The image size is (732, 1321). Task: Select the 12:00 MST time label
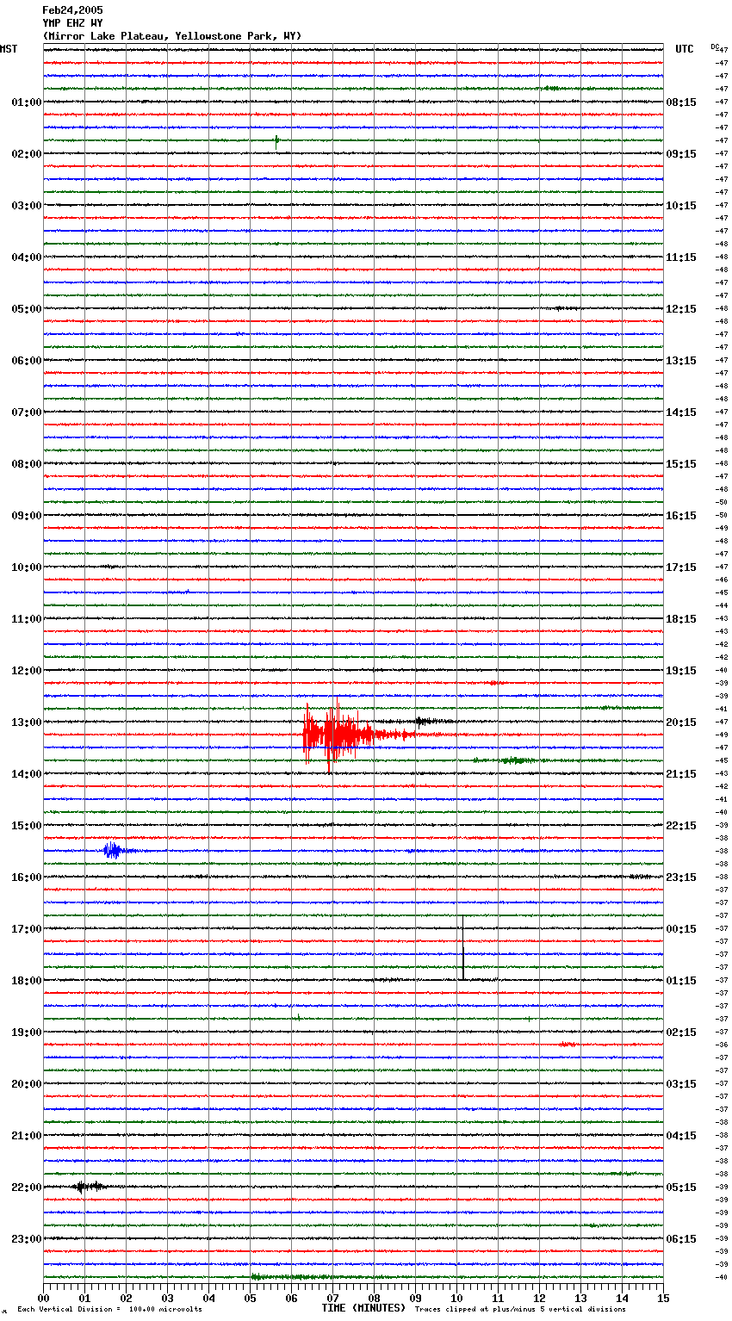click(x=27, y=671)
